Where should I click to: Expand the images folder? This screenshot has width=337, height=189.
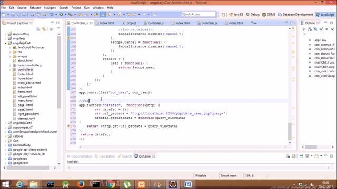[x=10, y=56]
